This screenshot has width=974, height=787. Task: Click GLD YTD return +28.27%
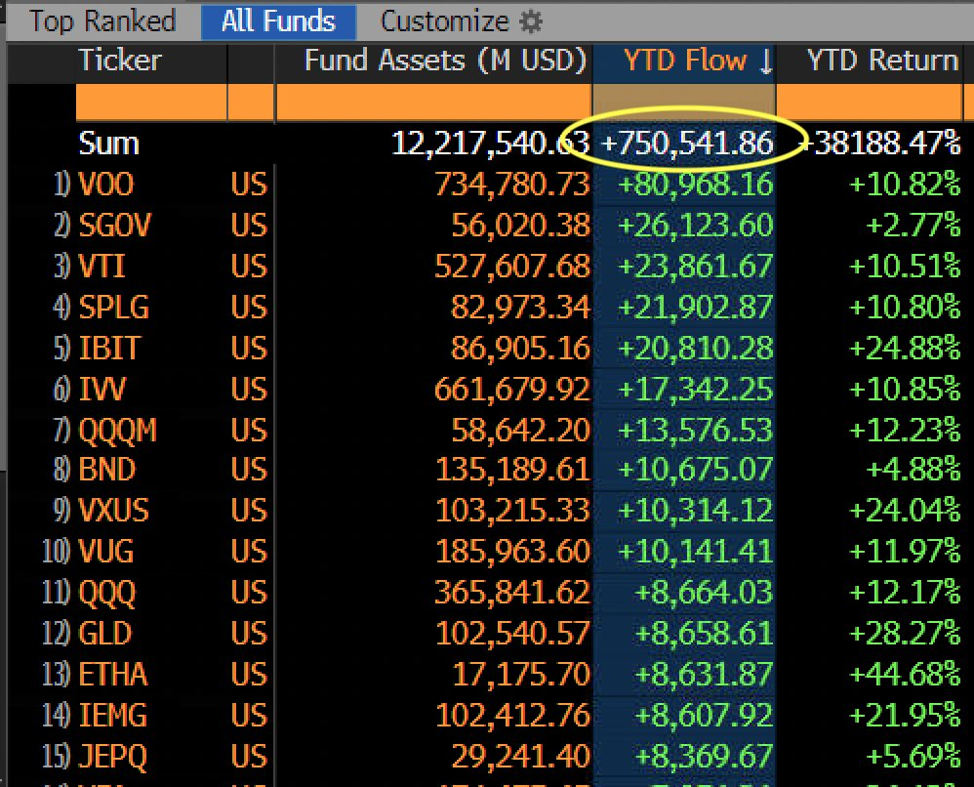905,634
